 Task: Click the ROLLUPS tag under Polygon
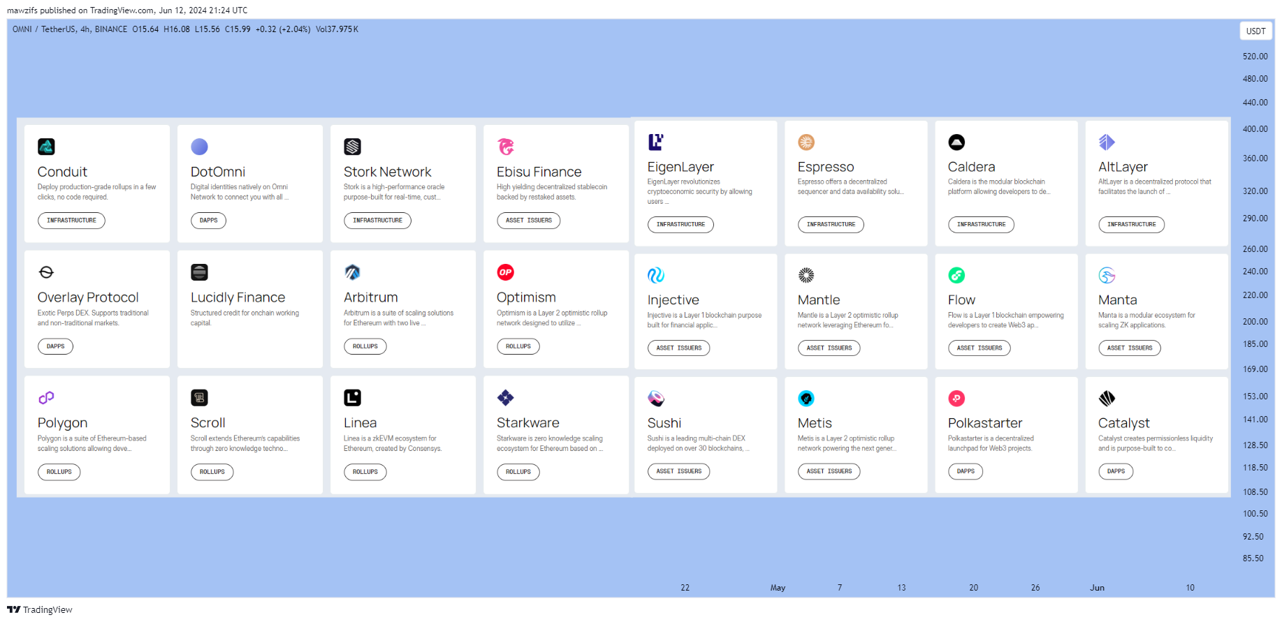(59, 472)
